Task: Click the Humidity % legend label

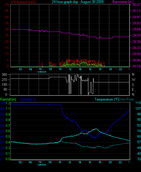Action: point(28,99)
